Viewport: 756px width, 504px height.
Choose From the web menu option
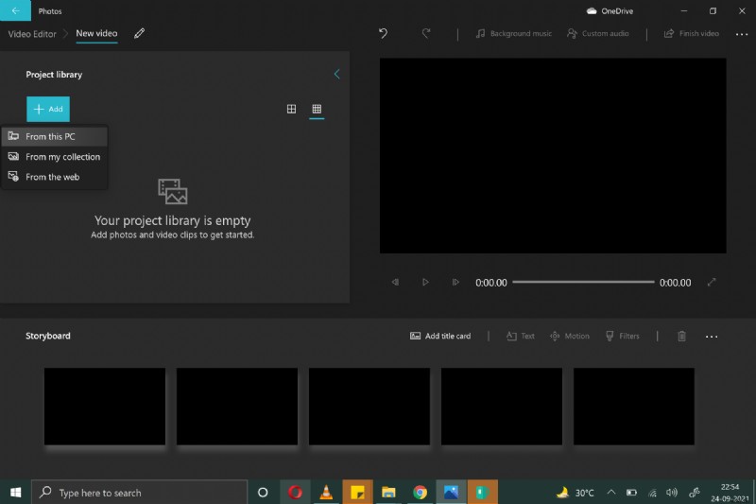[x=55, y=177]
